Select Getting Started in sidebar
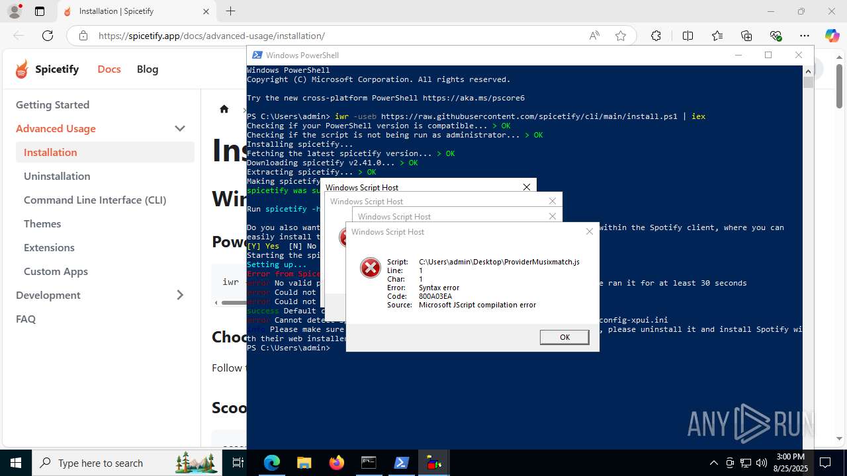 click(52, 104)
